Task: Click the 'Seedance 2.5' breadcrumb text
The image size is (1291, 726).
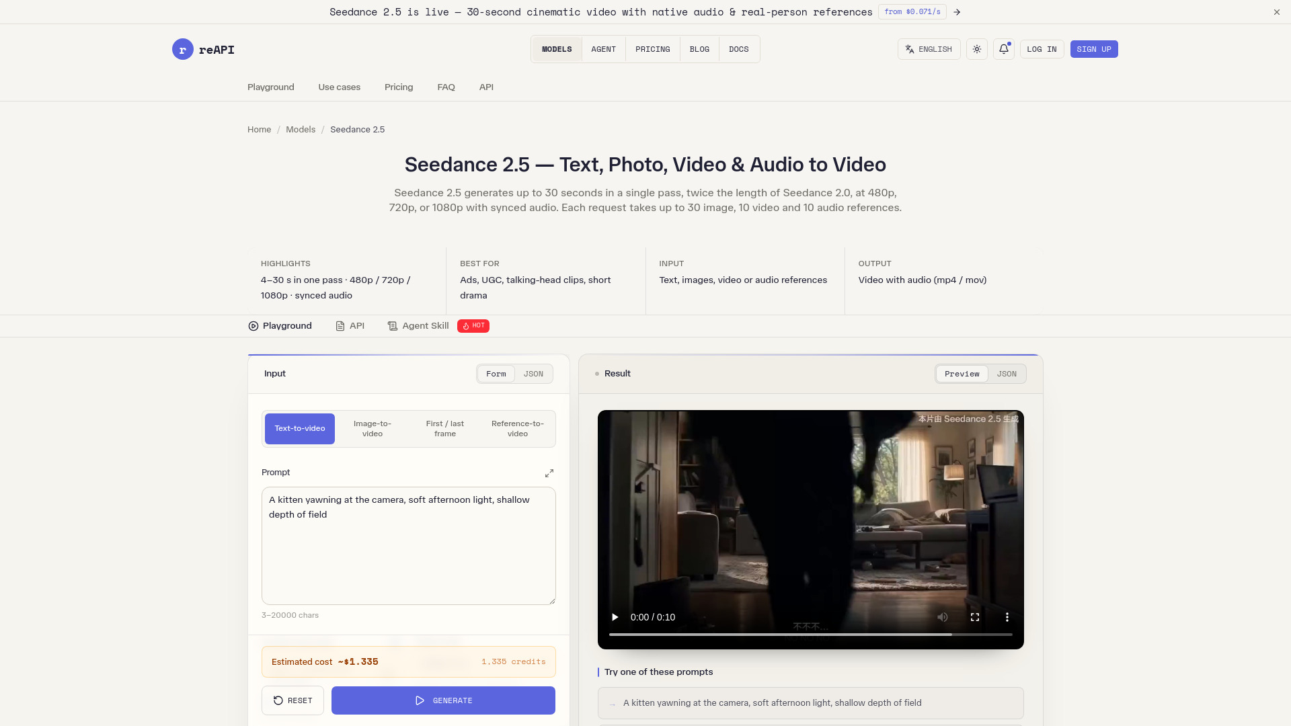Action: point(358,130)
